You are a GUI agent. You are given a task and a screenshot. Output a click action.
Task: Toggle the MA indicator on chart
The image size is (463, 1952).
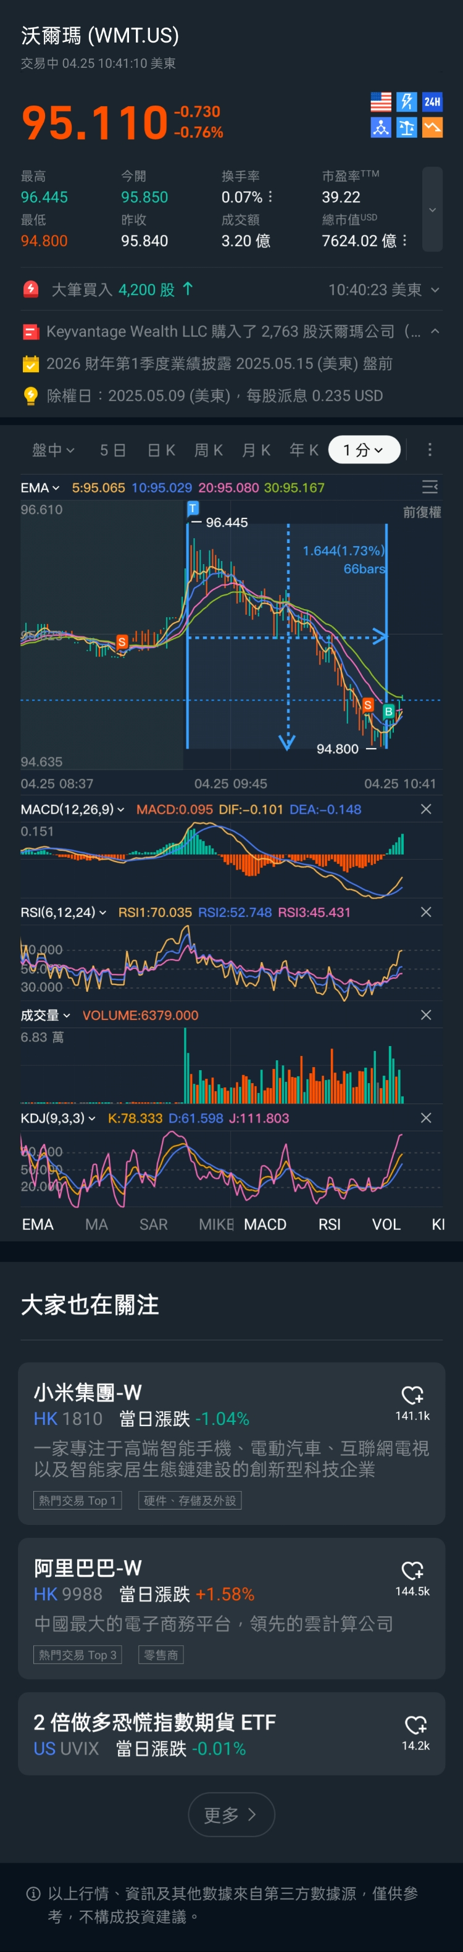96,1224
